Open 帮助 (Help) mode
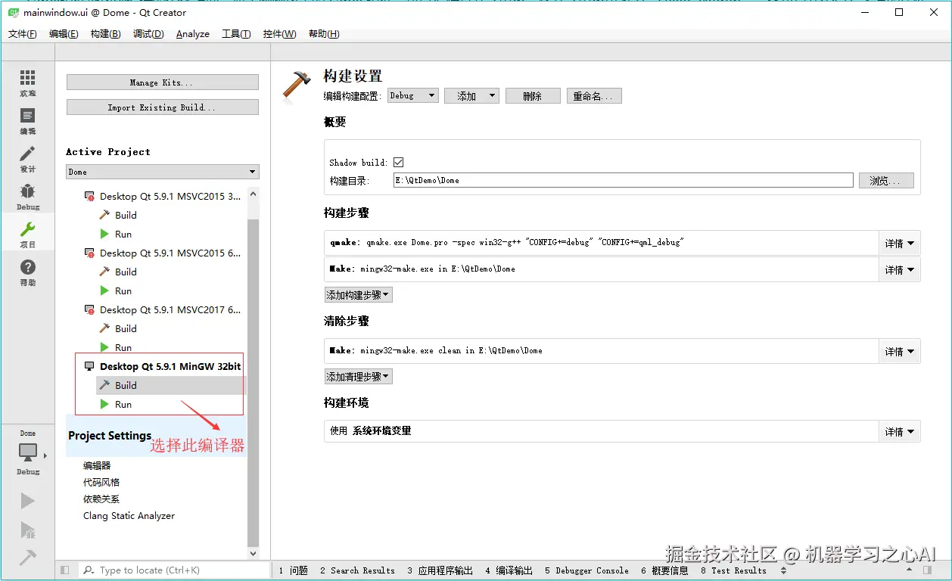 (27, 267)
